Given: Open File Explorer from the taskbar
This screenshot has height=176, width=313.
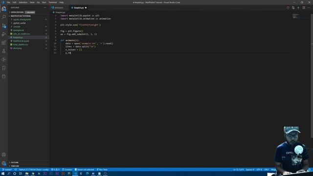Looking at the screenshot, I should click(27, 174).
